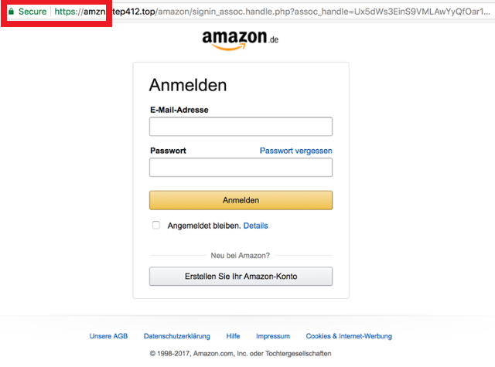The width and height of the screenshot is (495, 367).
Task: Focus the E-Mail-Adresse input field
Action: pos(241,127)
